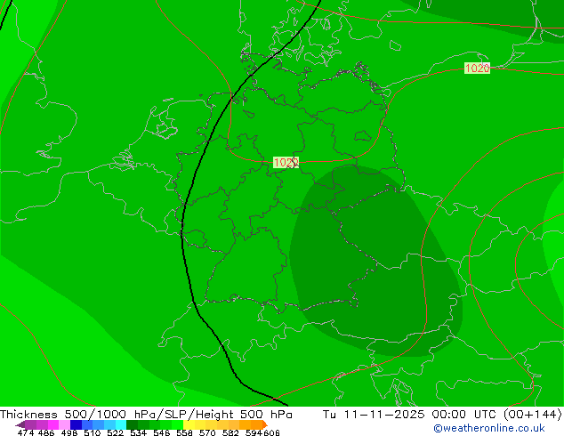The height and width of the screenshot is (436, 564).
Task: Click legend value 594
Action: [x=254, y=432]
